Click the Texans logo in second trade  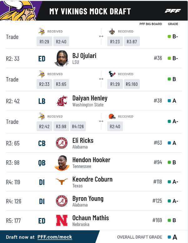(x=112, y=74)
